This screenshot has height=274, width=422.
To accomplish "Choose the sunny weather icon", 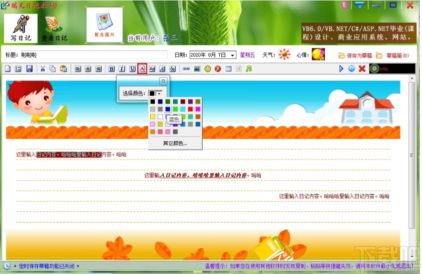I will [x=284, y=54].
